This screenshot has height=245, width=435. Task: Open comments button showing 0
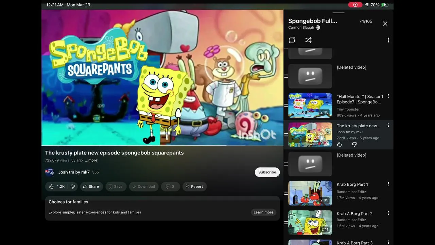click(x=170, y=186)
